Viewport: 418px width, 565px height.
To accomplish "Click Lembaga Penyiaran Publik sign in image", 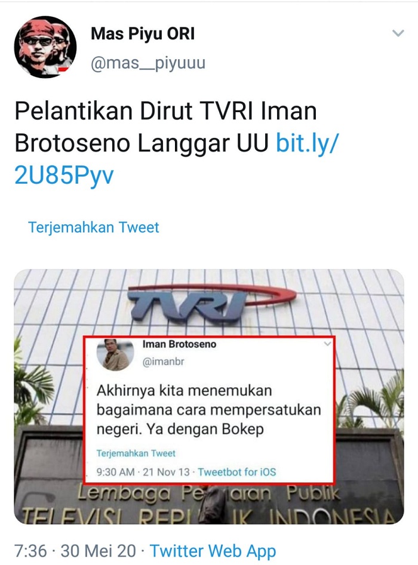I will click(x=208, y=493).
